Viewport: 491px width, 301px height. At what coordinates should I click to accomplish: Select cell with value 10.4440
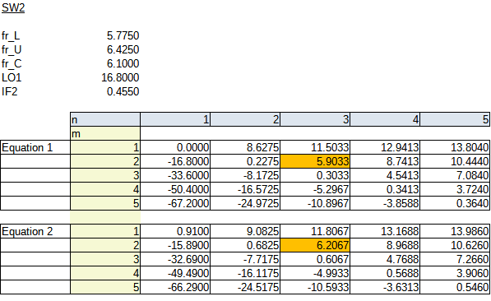pos(455,161)
